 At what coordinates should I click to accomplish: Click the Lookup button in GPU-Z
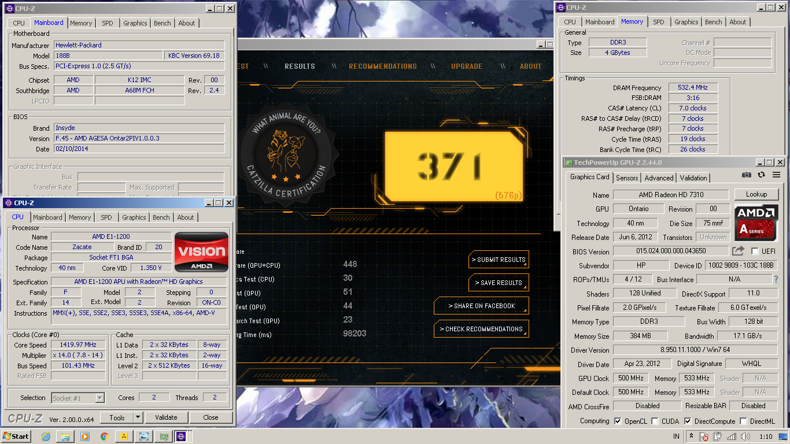tap(756, 194)
